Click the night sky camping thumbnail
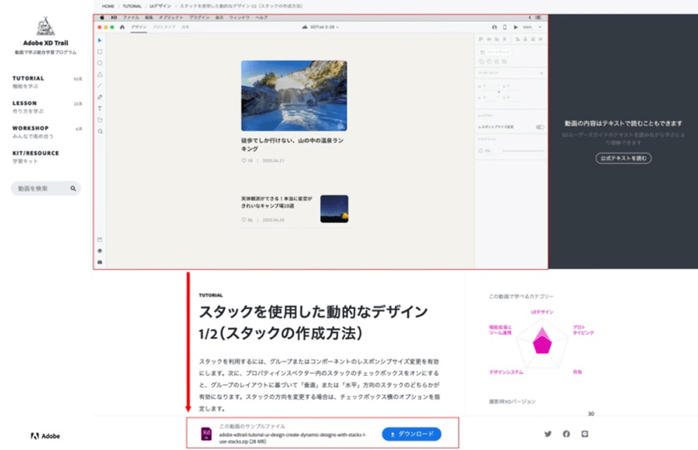The width and height of the screenshot is (698, 450). pos(334,208)
